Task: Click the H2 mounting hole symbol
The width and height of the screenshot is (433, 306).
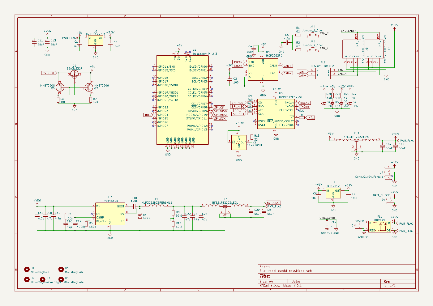Action: (x=27, y=279)
